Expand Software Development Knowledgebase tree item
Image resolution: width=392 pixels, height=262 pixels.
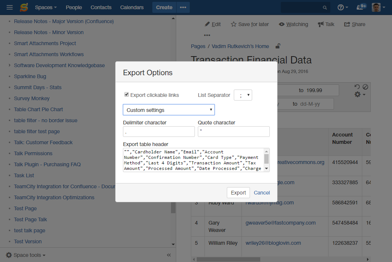coord(10,65)
